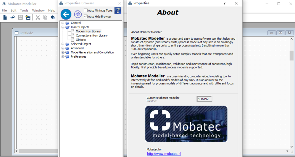The width and height of the screenshot is (295, 157).
Task: Click the Paste toolbar icon
Action: (53, 17)
